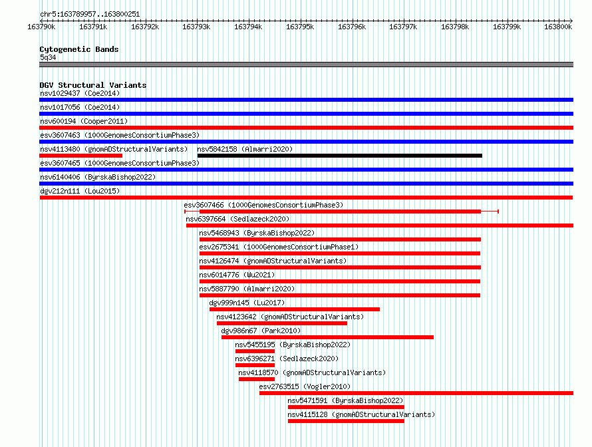This screenshot has width=592, height=447.
Task: Click nsv5887790 (Almarri2020) variant label
Action: pyautogui.click(x=247, y=289)
